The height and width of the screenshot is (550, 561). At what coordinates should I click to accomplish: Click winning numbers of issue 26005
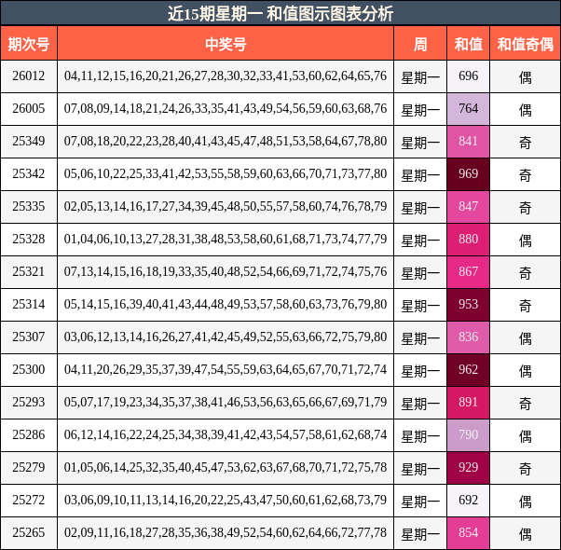click(226, 108)
